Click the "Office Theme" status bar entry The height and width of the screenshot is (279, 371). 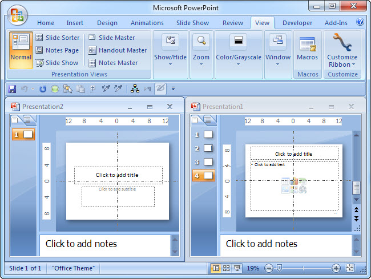[x=74, y=268]
